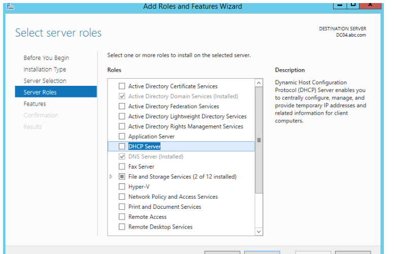
Task: Tick the Fax Server checkbox
Action: click(121, 167)
